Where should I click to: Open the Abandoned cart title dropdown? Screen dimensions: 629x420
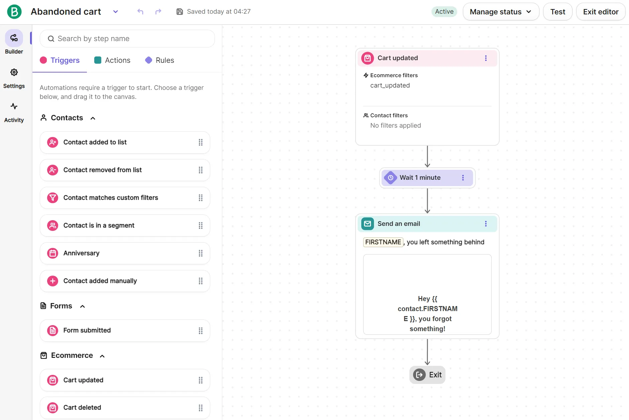coord(116,12)
